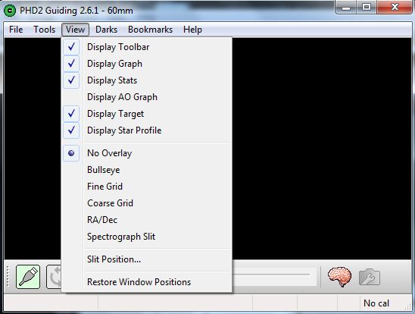The image size is (415, 314).
Task: Choose Restore Window Positions
Action: coord(147,282)
